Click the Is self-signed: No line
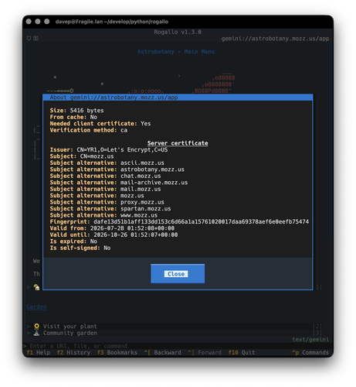This screenshot has height=387, width=356. click(x=80, y=248)
